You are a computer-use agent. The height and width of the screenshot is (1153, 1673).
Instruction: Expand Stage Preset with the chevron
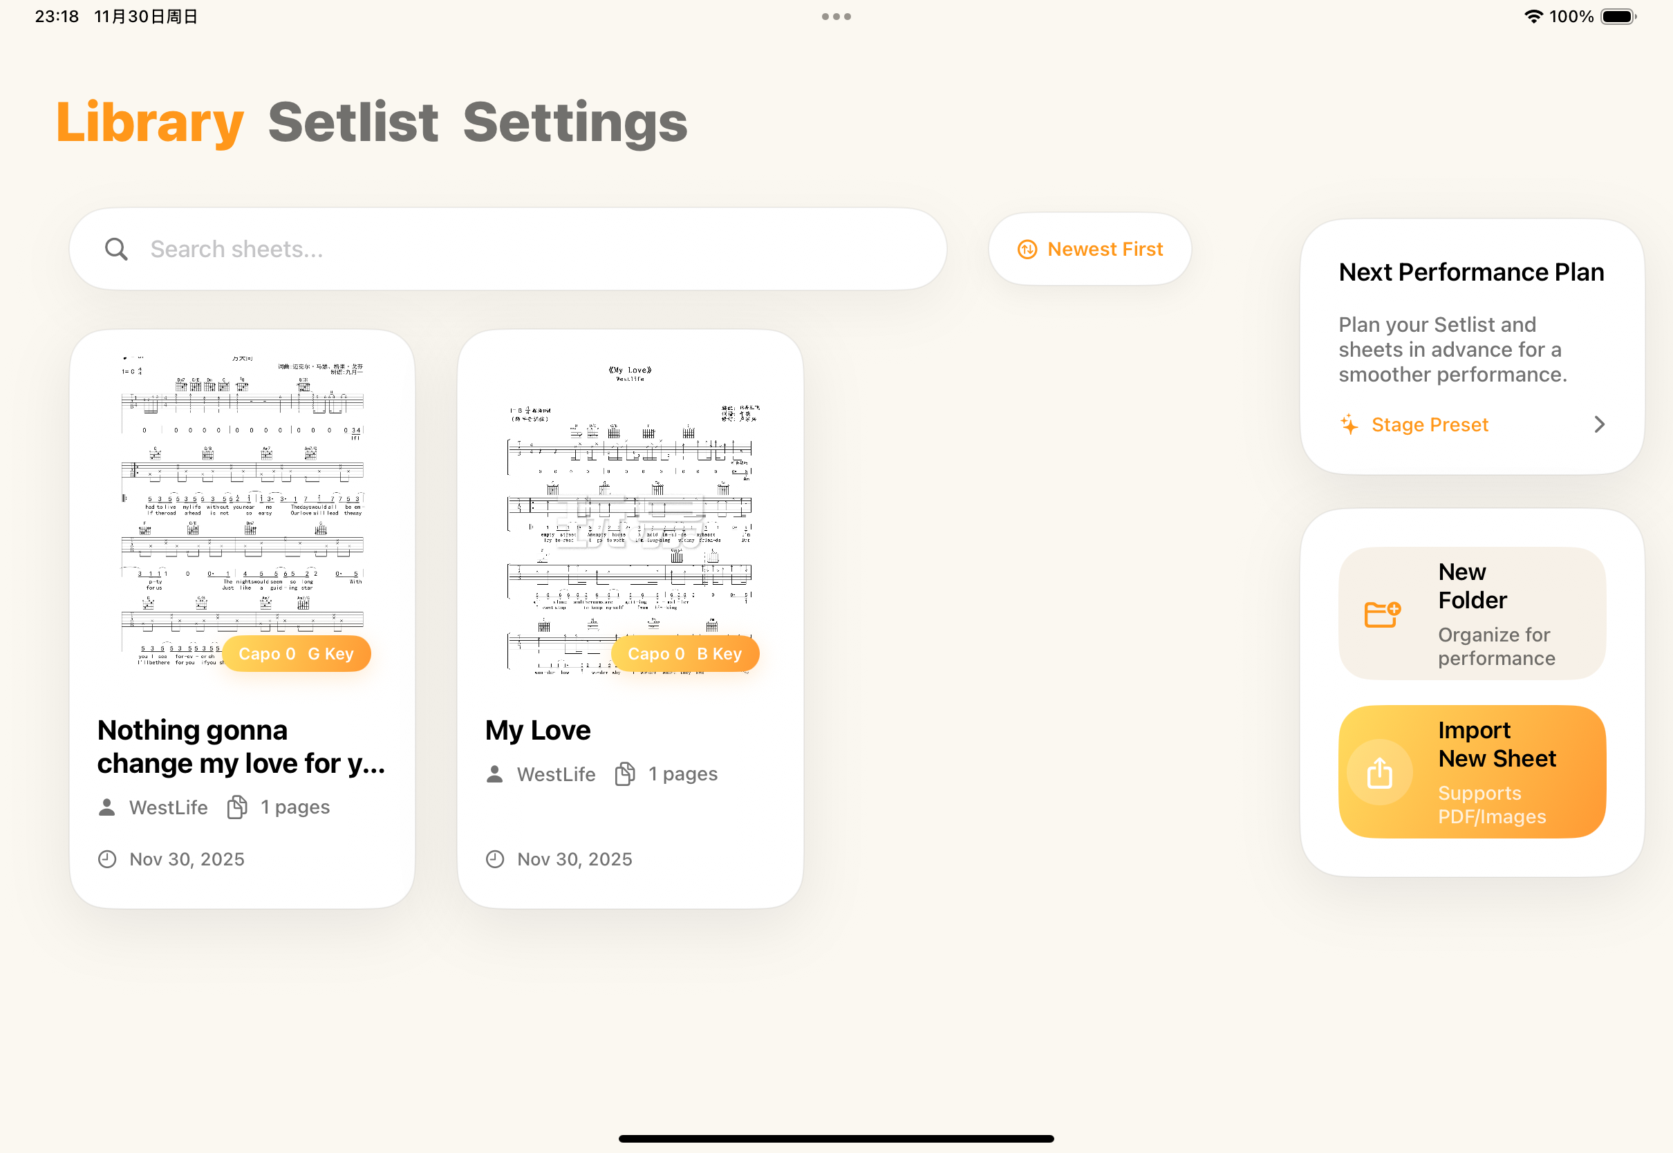1599,424
